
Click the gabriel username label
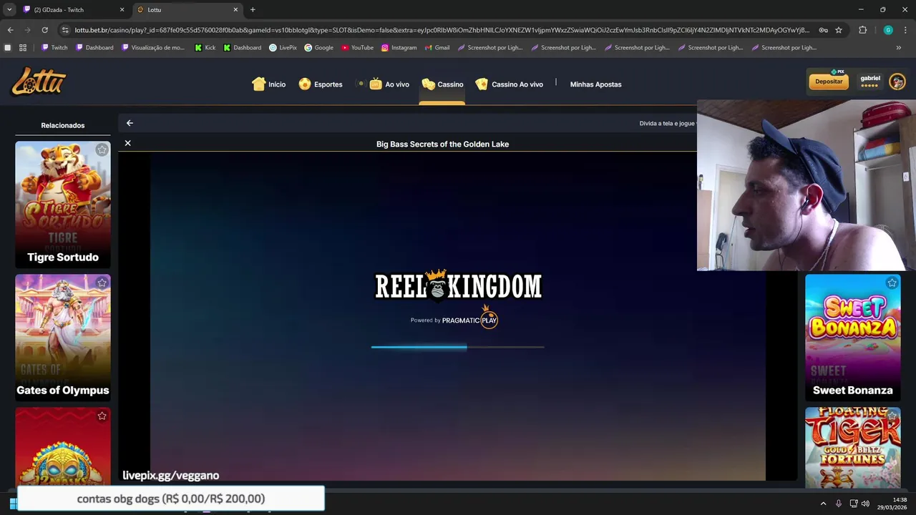(870, 78)
